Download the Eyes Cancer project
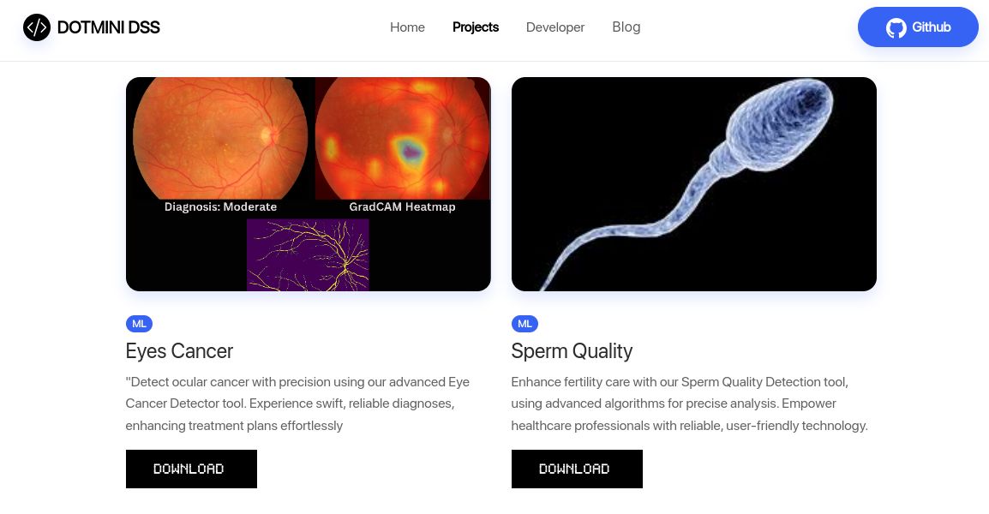 point(191,469)
